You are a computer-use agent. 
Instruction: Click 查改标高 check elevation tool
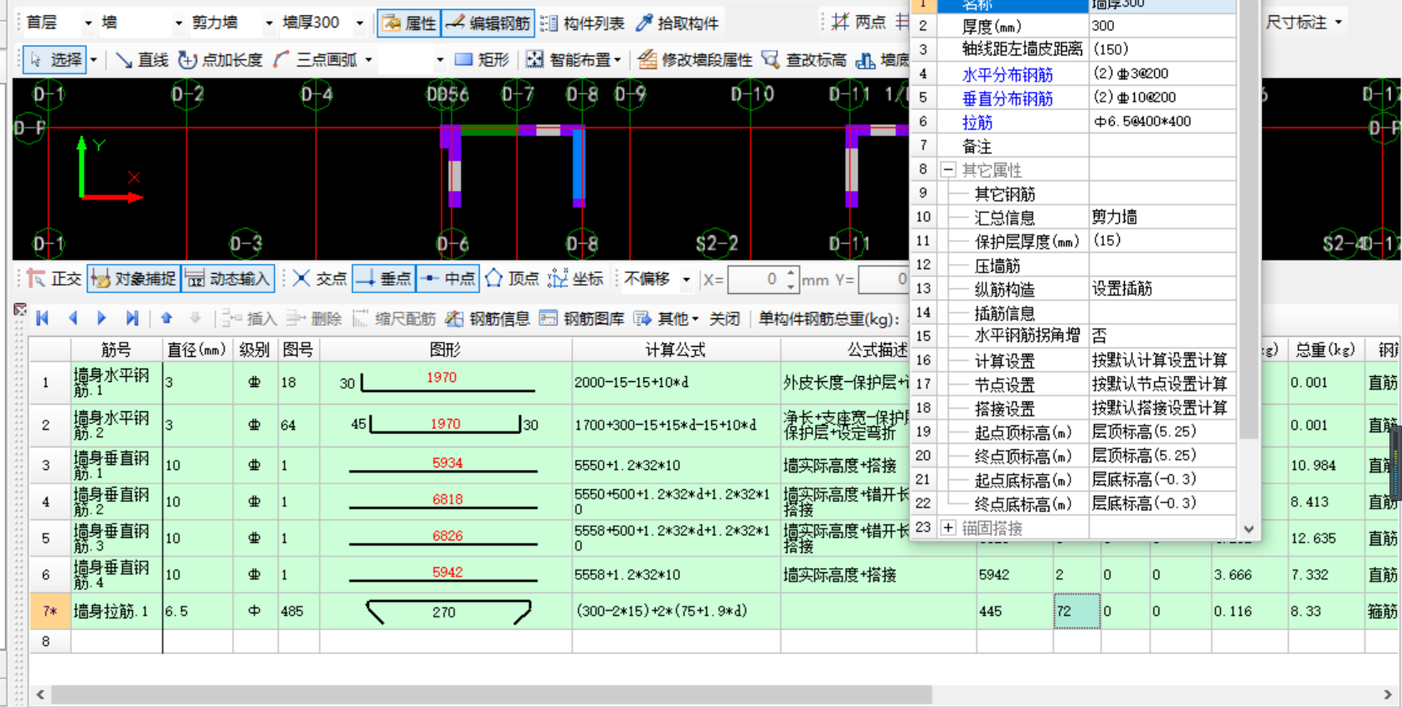click(803, 59)
